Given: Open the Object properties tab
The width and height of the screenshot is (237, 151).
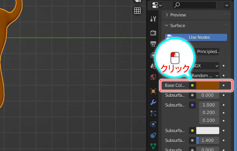Looking at the screenshot, I should (x=153, y=91).
